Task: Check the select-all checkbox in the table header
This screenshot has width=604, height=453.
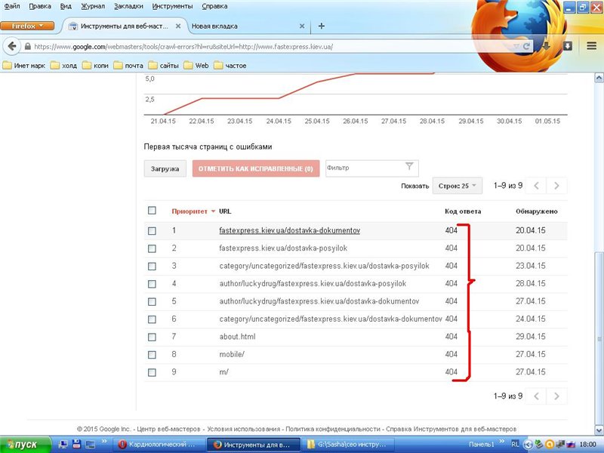Action: click(152, 211)
